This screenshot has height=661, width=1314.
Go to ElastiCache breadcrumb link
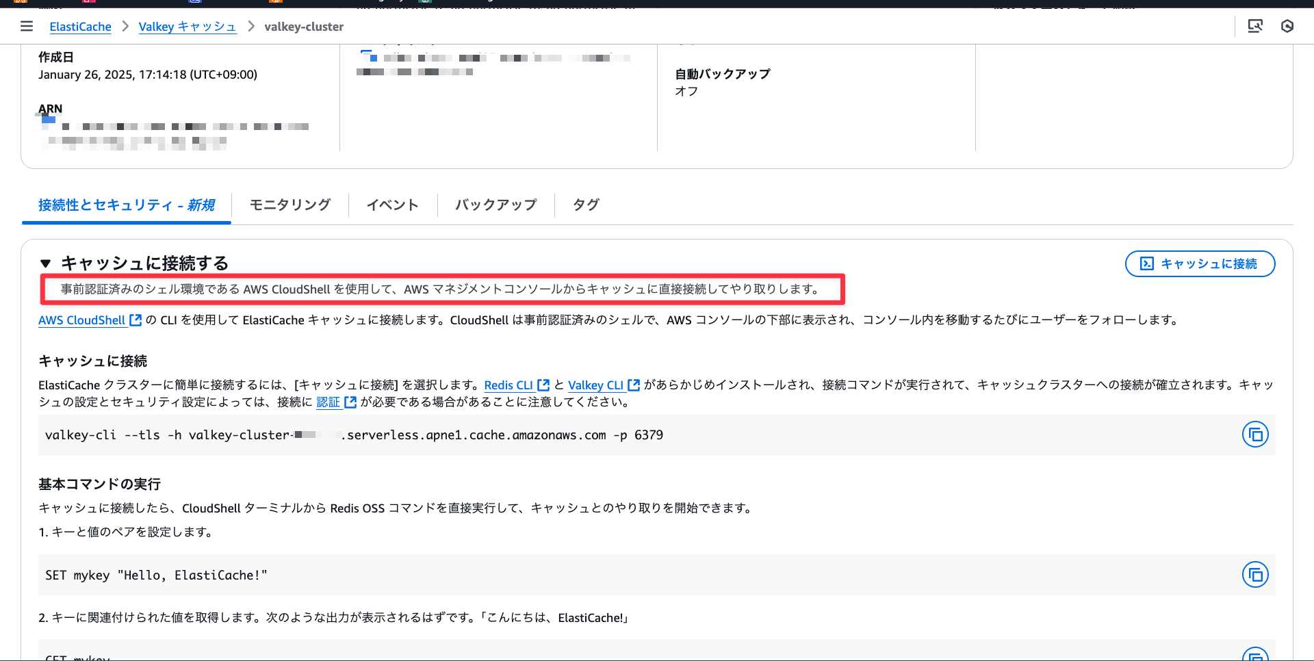click(80, 27)
